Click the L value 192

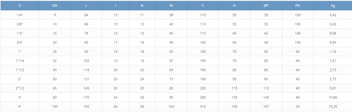(x=86, y=107)
